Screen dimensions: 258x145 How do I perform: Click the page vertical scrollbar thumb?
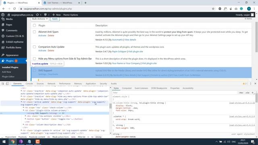[x=256, y=37]
